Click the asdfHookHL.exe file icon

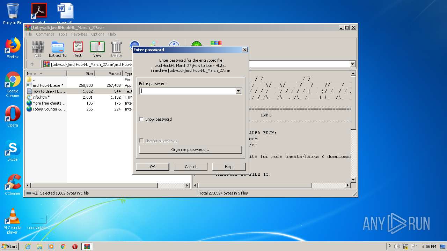click(x=29, y=85)
